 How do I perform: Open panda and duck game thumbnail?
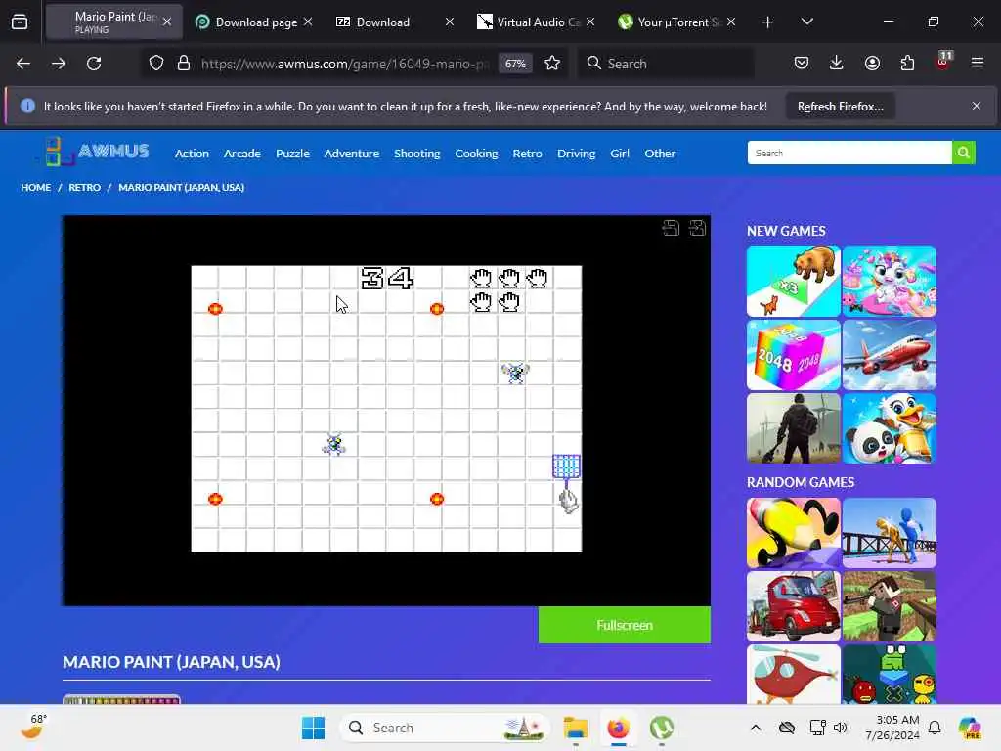point(890,428)
